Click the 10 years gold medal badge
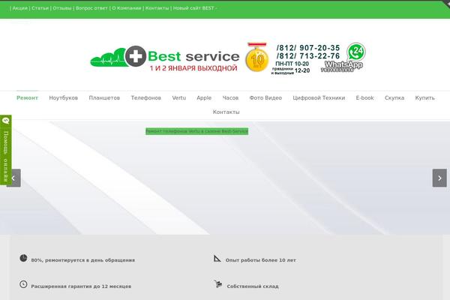Screen dimensions: 450x300 (x=257, y=58)
